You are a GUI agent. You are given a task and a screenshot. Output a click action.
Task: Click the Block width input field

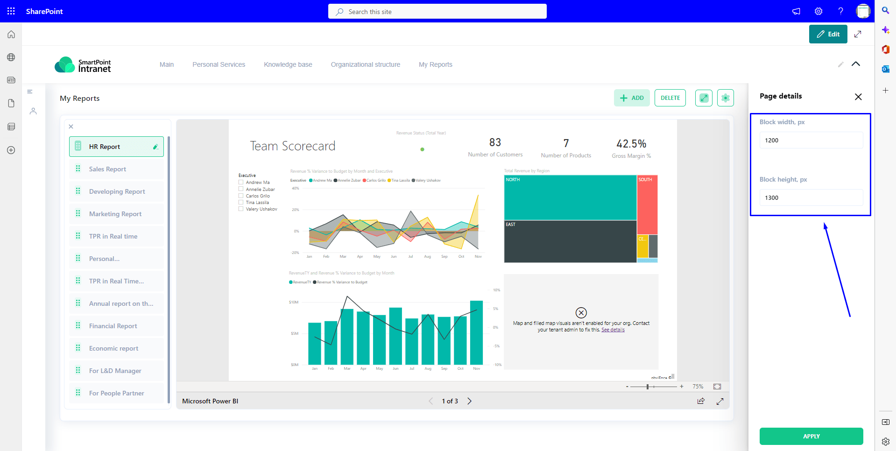click(811, 140)
